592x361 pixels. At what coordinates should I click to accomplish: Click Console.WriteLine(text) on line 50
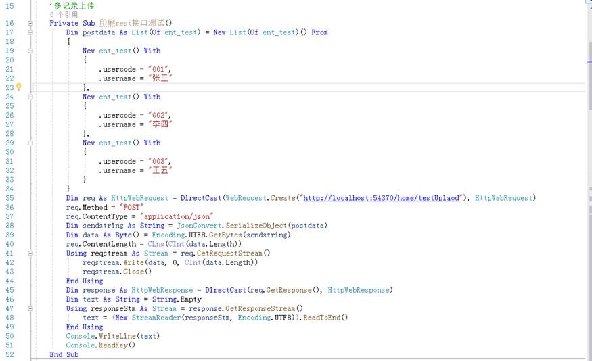pos(113,336)
